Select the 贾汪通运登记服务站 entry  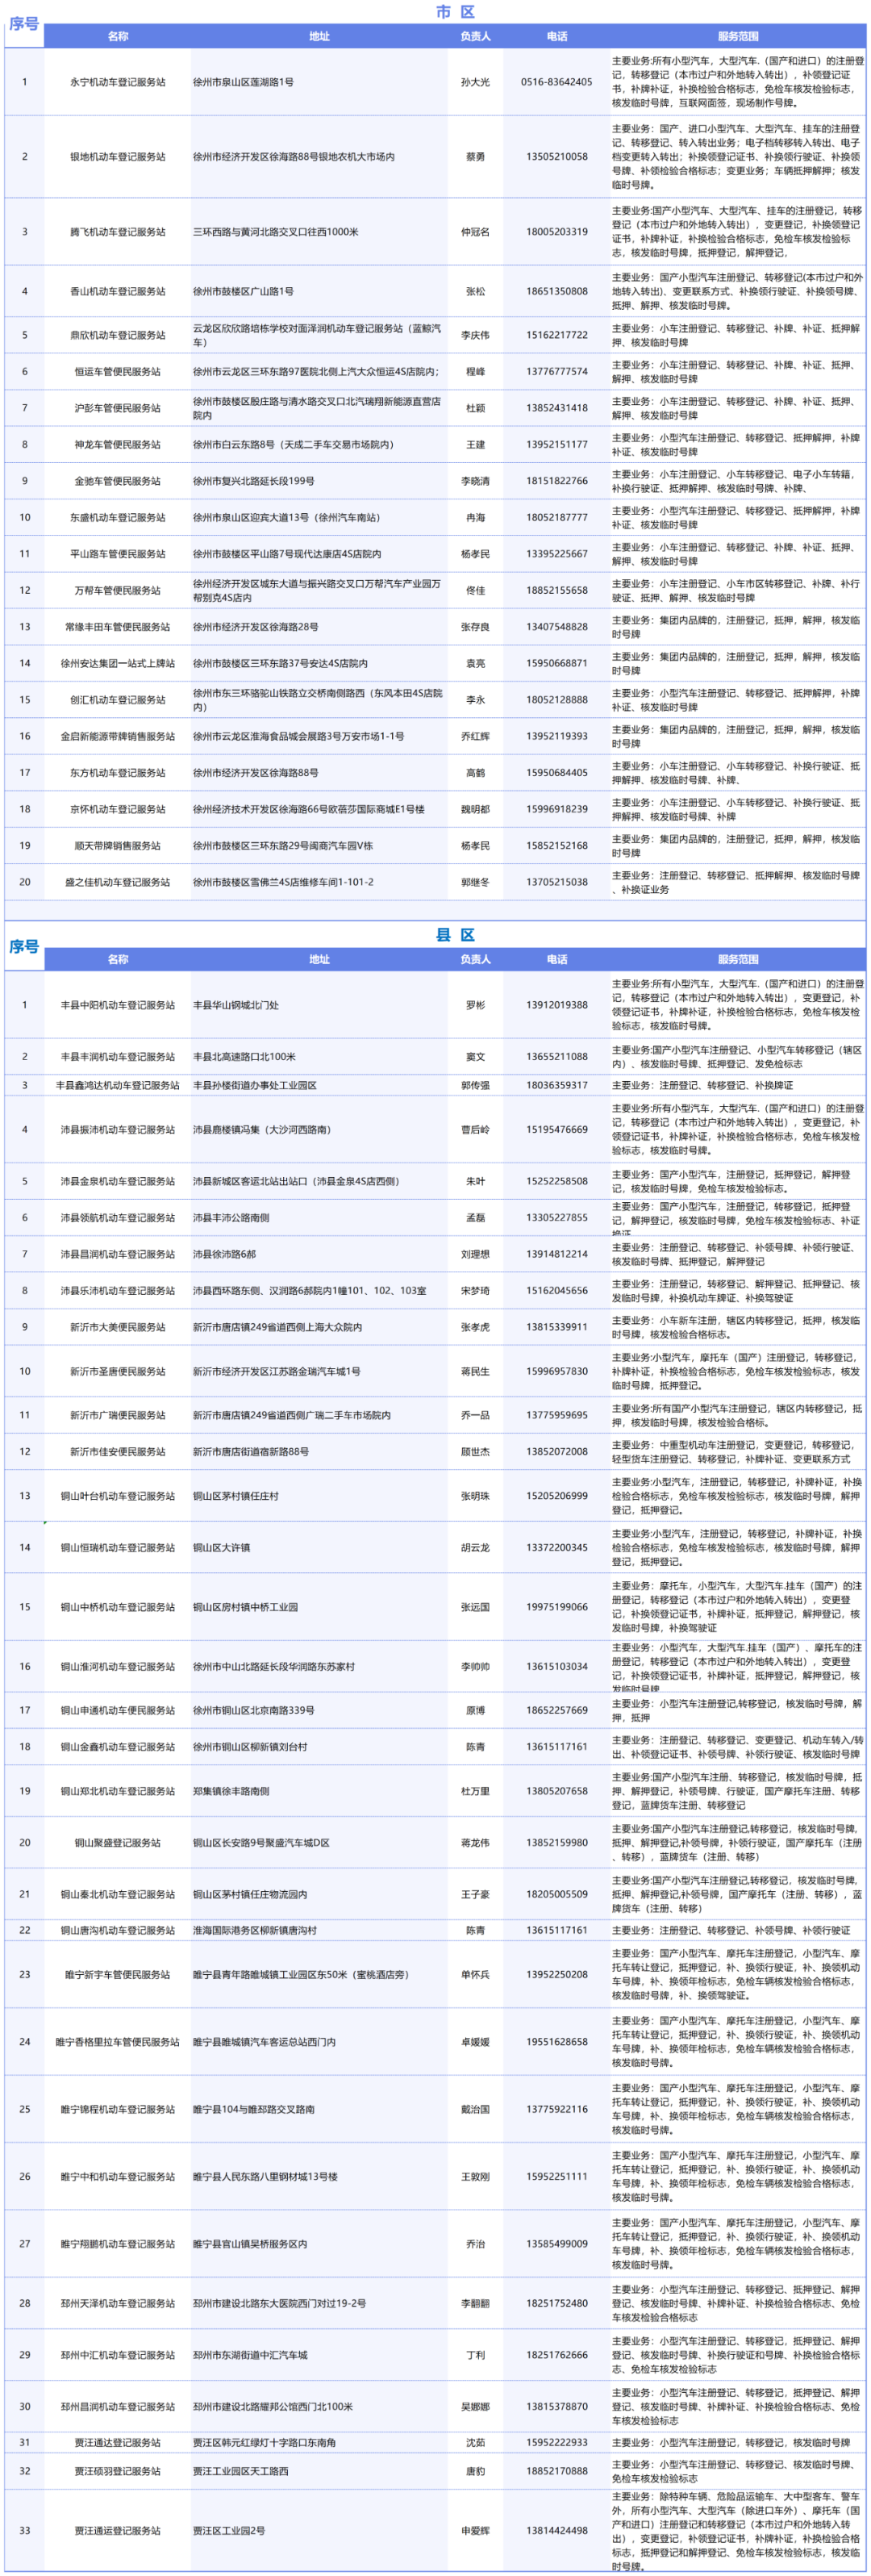coord(118,2530)
